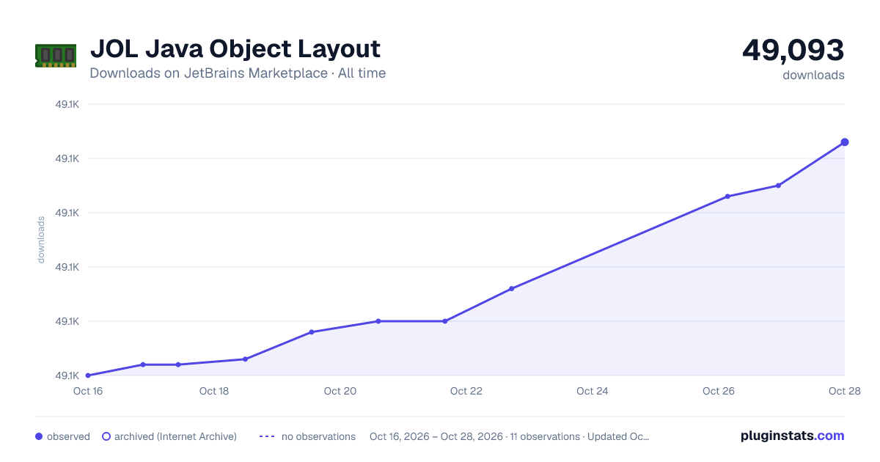Click the bottom '49.1K' y-axis label
880x462 pixels.
(67, 375)
